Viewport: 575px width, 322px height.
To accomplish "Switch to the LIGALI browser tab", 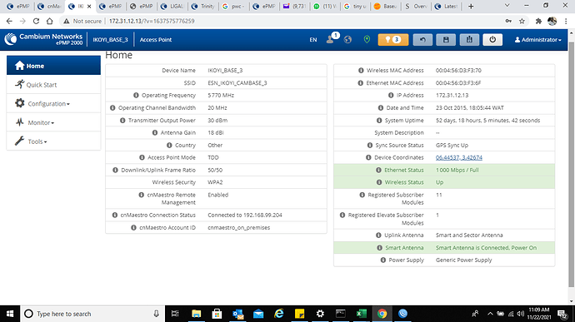I will click(x=172, y=6).
